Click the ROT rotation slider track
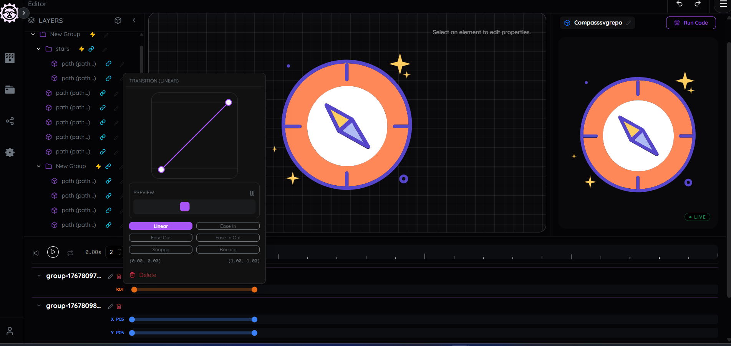The image size is (731, 346). [194, 290]
